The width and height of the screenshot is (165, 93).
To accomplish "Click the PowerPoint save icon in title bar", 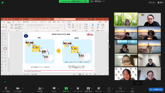I will click(12, 19).
